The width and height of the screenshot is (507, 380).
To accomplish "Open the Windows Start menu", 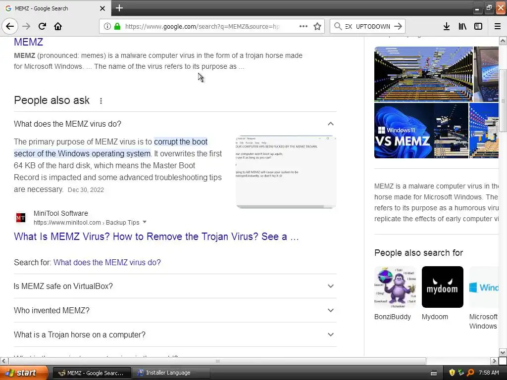I will pyautogui.click(x=24, y=373).
